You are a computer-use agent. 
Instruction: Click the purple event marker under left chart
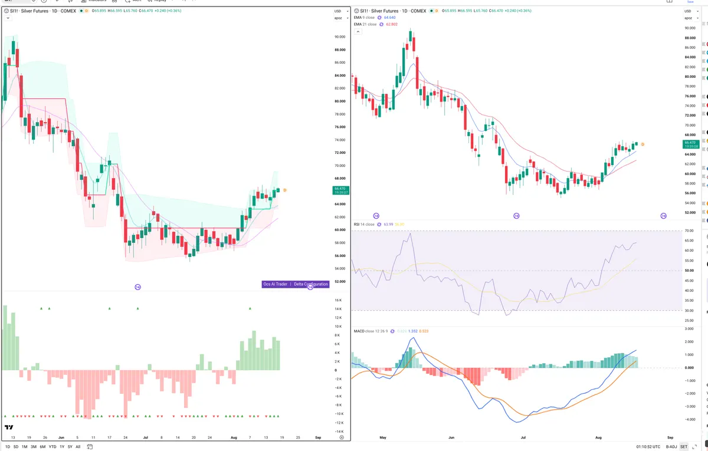click(137, 287)
